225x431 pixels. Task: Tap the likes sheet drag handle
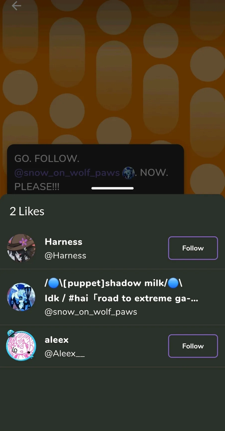click(112, 188)
